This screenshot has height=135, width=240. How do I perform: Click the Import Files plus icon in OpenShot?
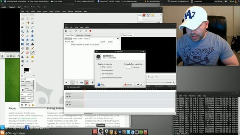tap(86, 31)
